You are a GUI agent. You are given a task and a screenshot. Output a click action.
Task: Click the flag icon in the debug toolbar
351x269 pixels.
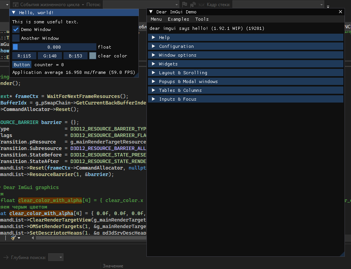click(x=185, y=5)
